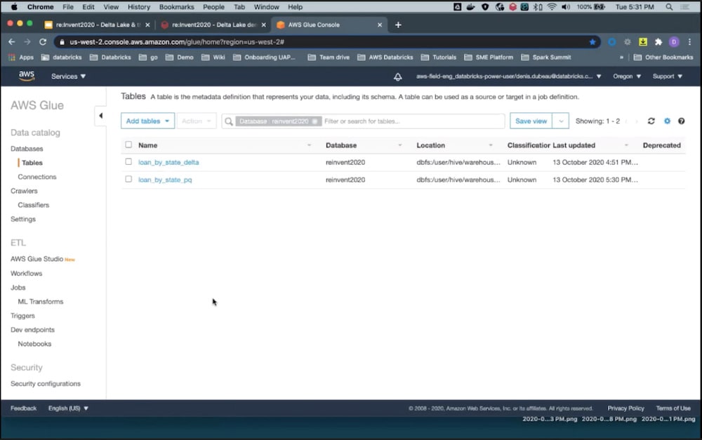702x440 pixels.
Task: Remove the reinvent2020 database filter
Action: [315, 121]
